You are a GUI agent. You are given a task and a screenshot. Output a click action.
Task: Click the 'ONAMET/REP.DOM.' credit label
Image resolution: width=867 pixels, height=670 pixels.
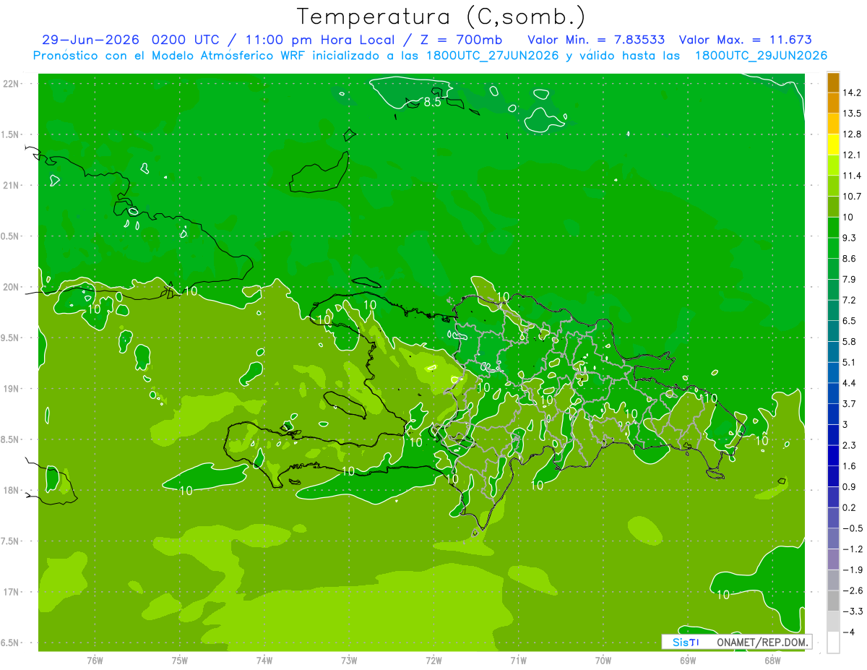pos(761,642)
